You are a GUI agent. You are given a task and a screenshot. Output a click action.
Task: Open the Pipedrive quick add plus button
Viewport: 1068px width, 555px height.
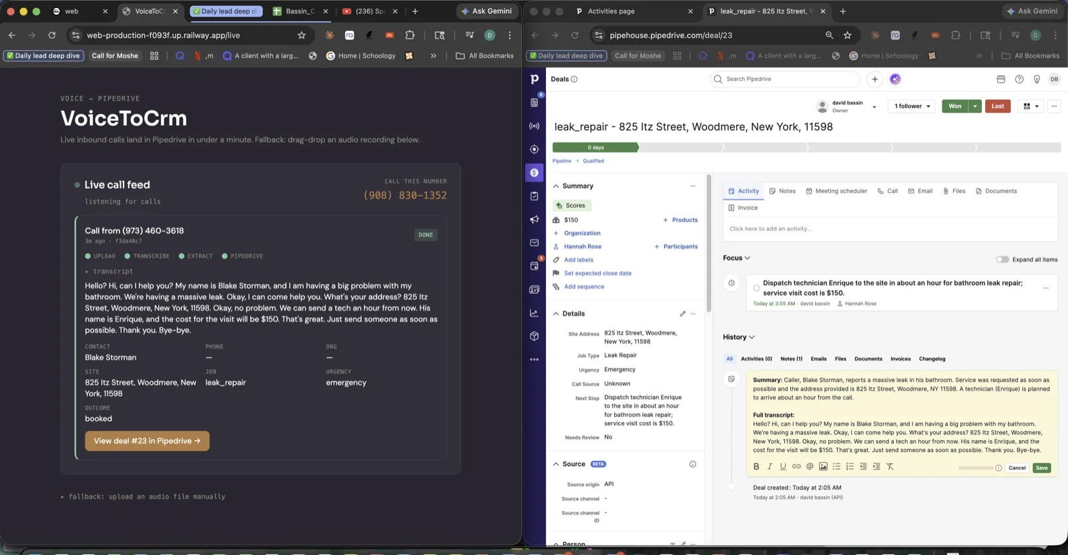[x=874, y=79]
